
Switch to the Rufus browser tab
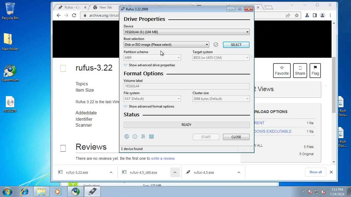[72, 7]
